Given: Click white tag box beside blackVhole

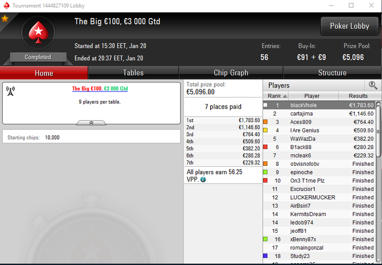Looking at the screenshot, I should [x=265, y=105].
